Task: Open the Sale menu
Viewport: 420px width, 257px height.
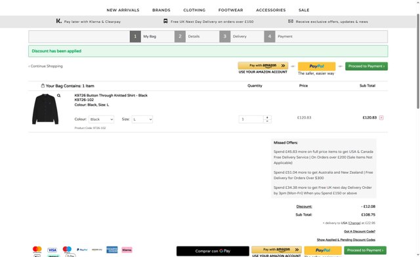Action: (x=304, y=10)
